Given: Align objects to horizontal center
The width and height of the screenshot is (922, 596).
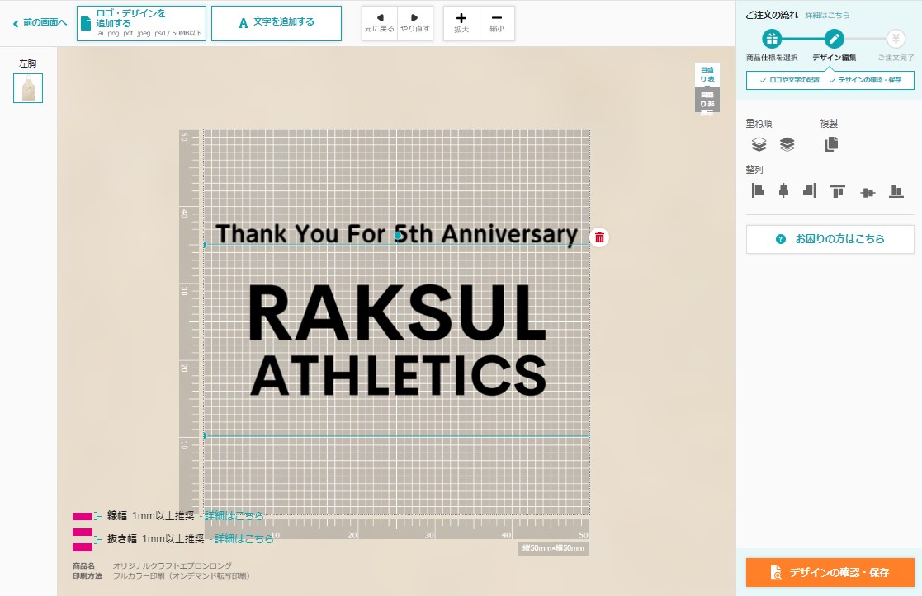Looking at the screenshot, I should click(783, 190).
